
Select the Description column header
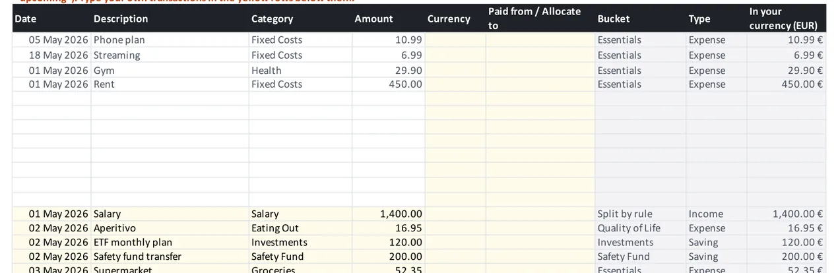(170, 18)
